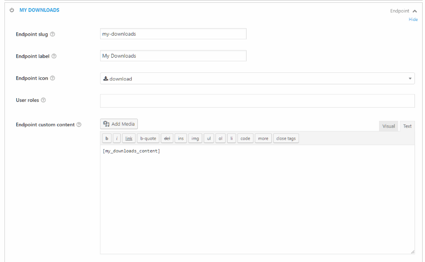Click the Hide link
The image size is (425, 262).
point(413,20)
